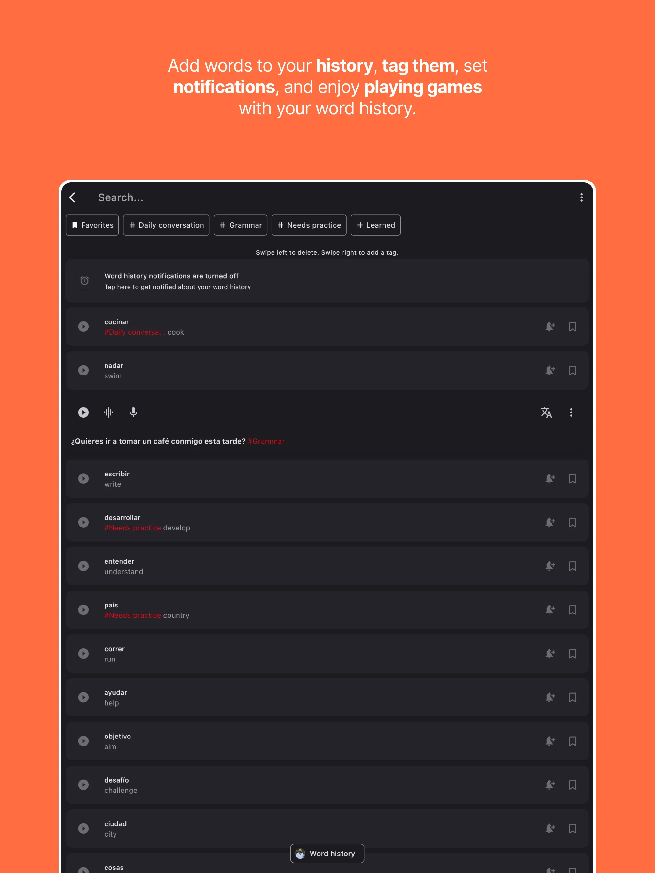Tap notification bell icon for 'escribir'
Viewport: 655px width, 873px height.
pos(549,478)
